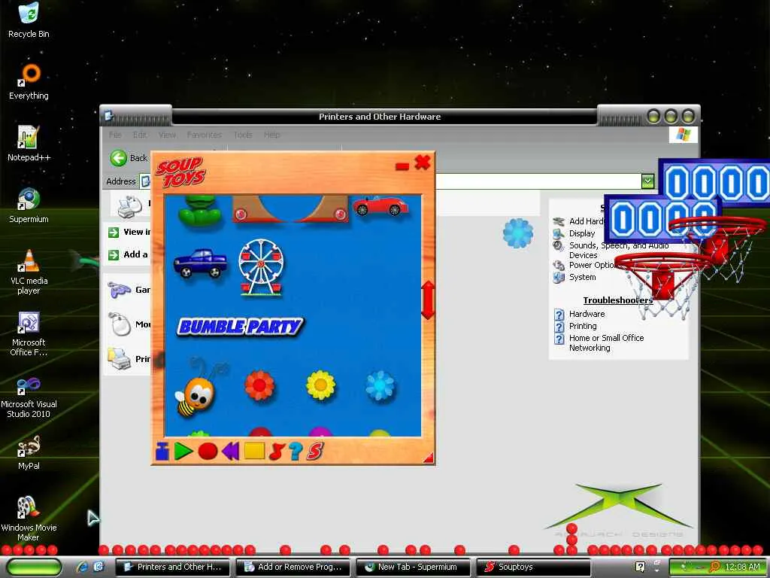Open the Notepad++ desktop shortcut

(x=29, y=143)
